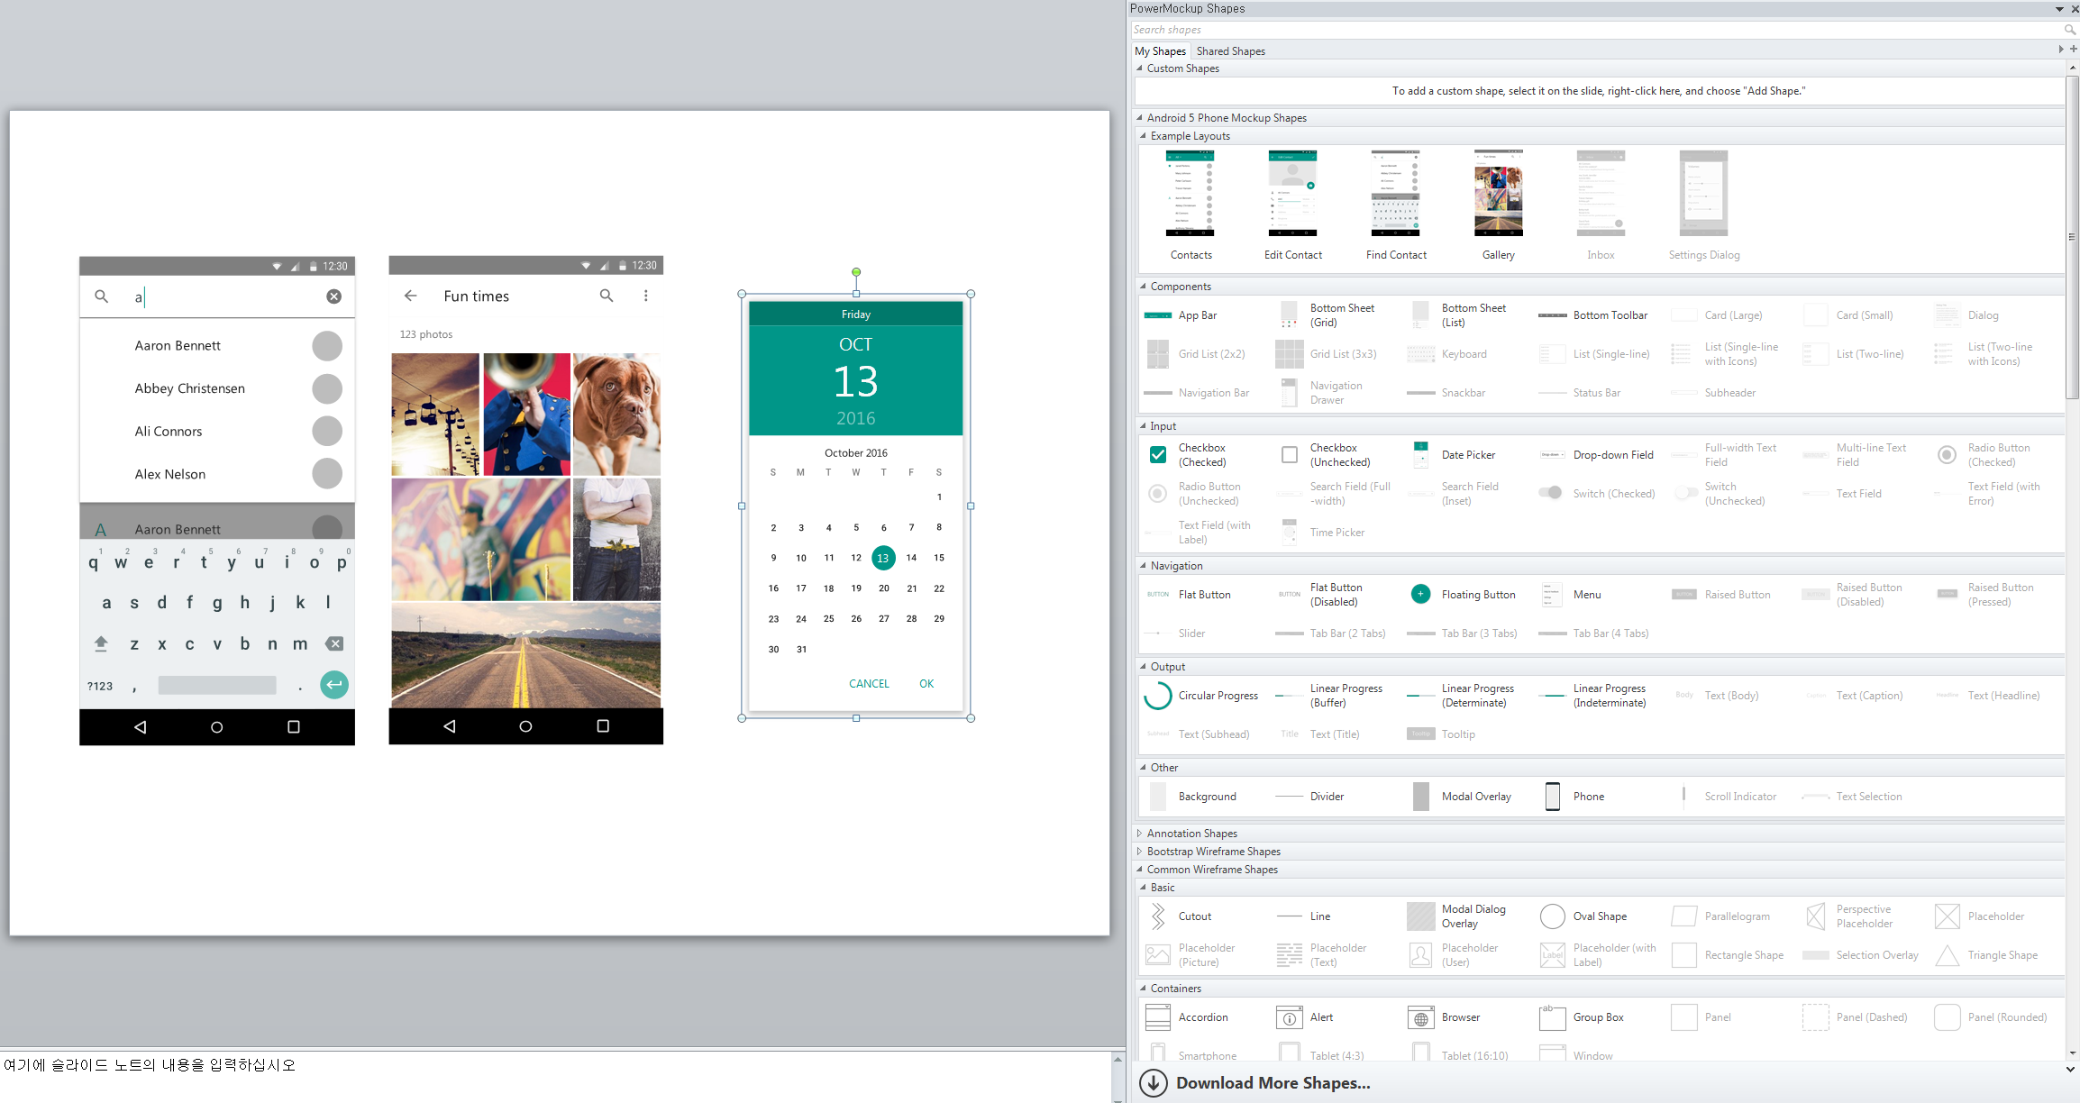The image size is (2080, 1103).
Task: Expand the Bootstrap Wireframe Shapes group
Action: (1140, 852)
